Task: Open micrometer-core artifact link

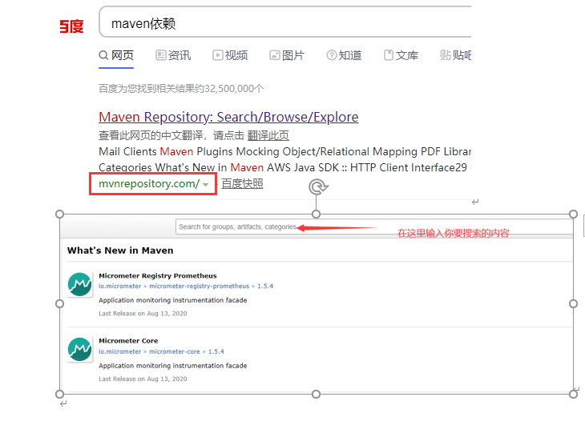Action: pos(174,351)
